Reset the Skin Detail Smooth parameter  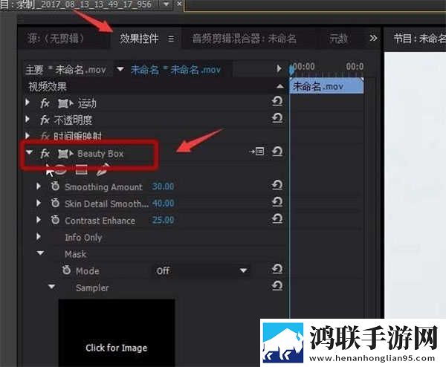coord(277,201)
